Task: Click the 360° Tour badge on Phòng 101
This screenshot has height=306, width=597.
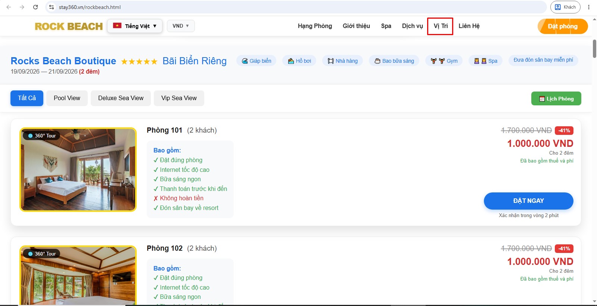Action: (x=41, y=136)
